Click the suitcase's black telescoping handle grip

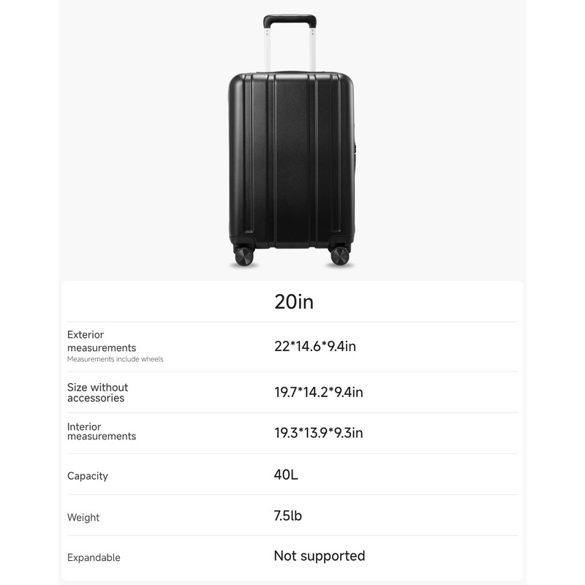[x=290, y=20]
